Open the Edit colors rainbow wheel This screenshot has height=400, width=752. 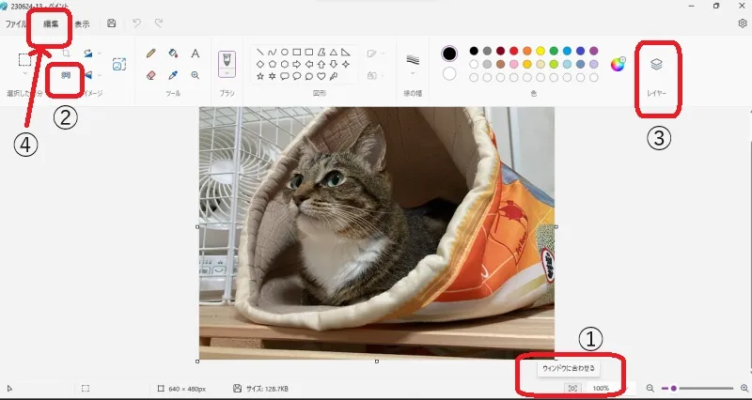[619, 64]
